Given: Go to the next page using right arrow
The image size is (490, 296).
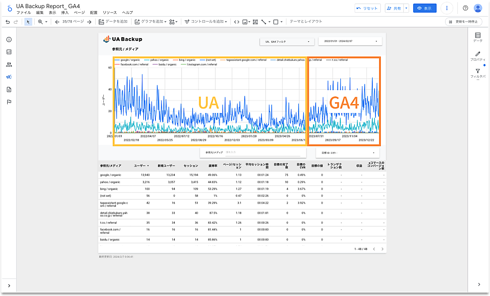Looking at the screenshot, I should click(x=89, y=22).
